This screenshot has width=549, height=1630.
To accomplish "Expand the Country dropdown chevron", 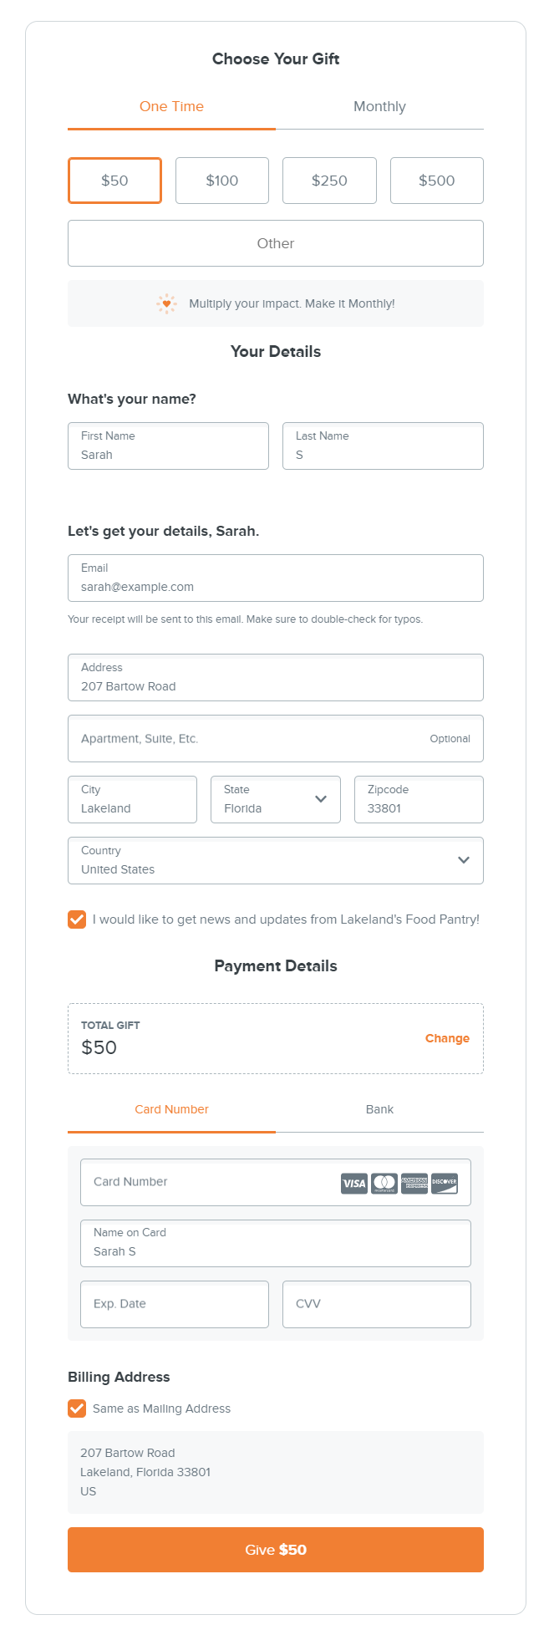I will [464, 860].
